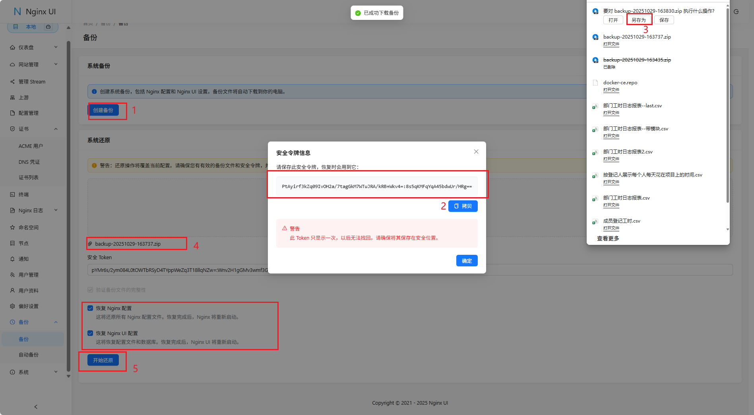This screenshot has width=754, height=415.
Task: Toggle the verify backup integrity checkbox
Action: [90, 290]
